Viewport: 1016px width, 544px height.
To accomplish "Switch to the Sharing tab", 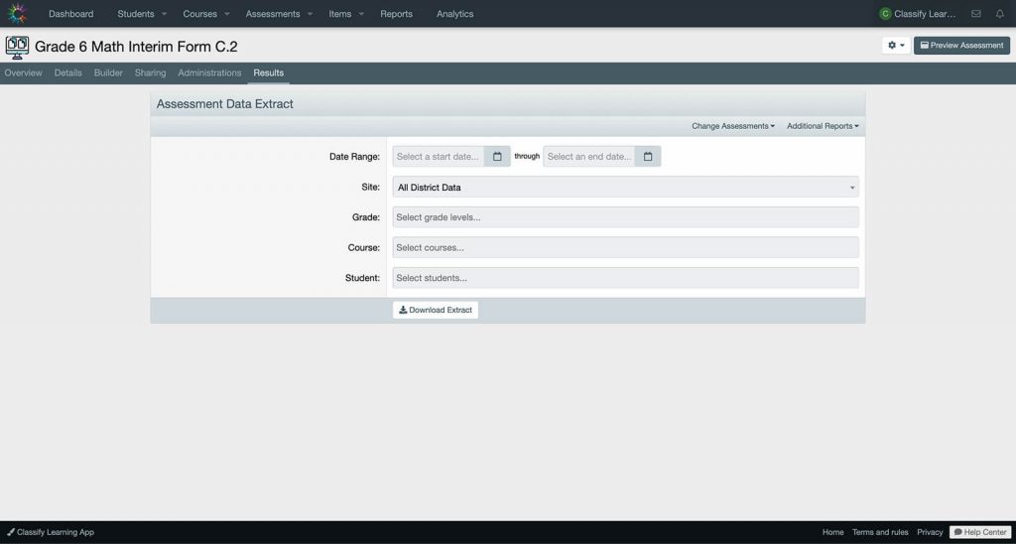I will [x=151, y=72].
